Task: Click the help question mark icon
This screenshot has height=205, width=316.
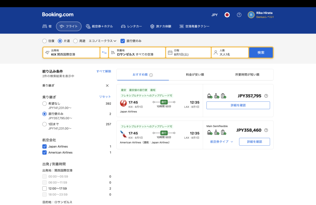Action: click(x=239, y=15)
